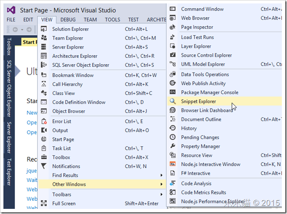Click the Back navigation toolbar button
287x214 pixels.
(x=15, y=30)
